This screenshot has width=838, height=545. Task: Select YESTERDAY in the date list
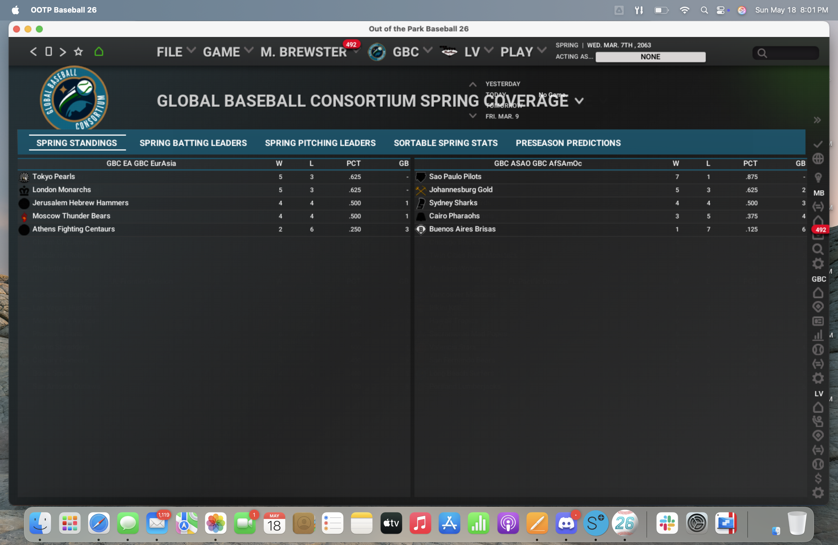[503, 84]
